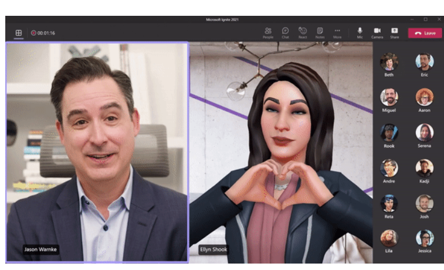Select participant Reta's avatar
This screenshot has height=270, width=444.
tap(389, 203)
